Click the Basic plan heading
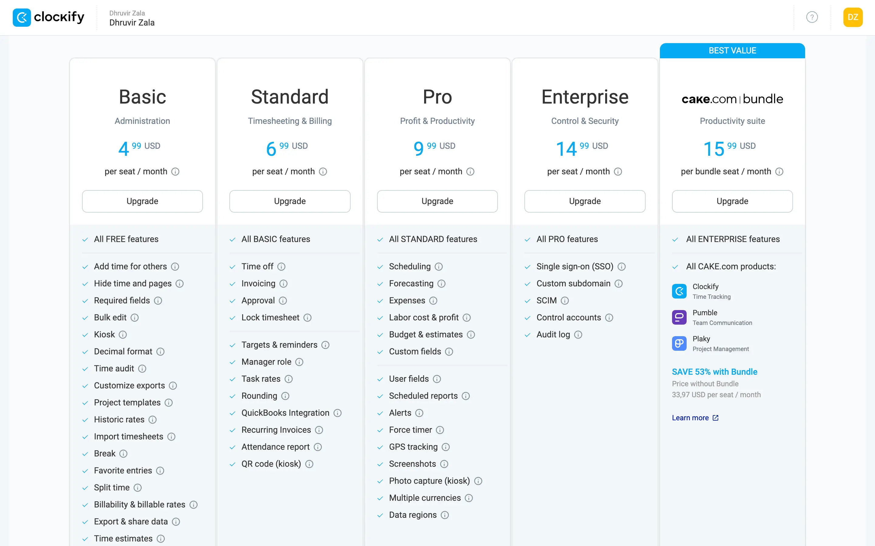The height and width of the screenshot is (546, 875). click(142, 97)
